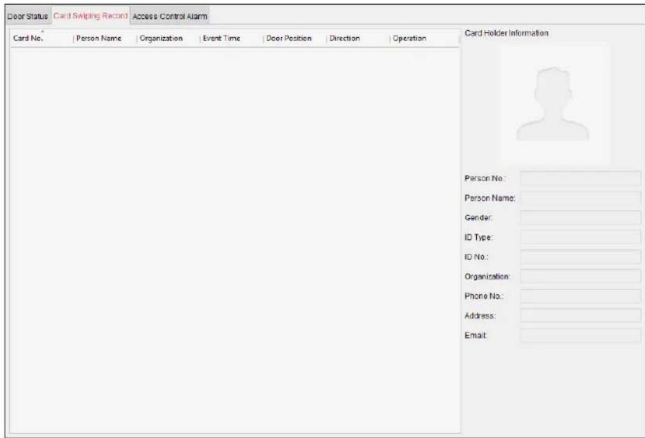Viewport: 645px width, 438px height.
Task: Sort by the Door Position column header
Action: (294, 38)
